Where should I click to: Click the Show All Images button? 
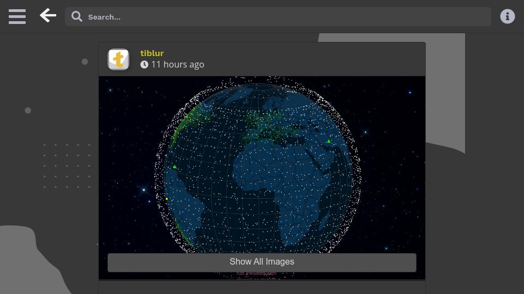point(261,262)
